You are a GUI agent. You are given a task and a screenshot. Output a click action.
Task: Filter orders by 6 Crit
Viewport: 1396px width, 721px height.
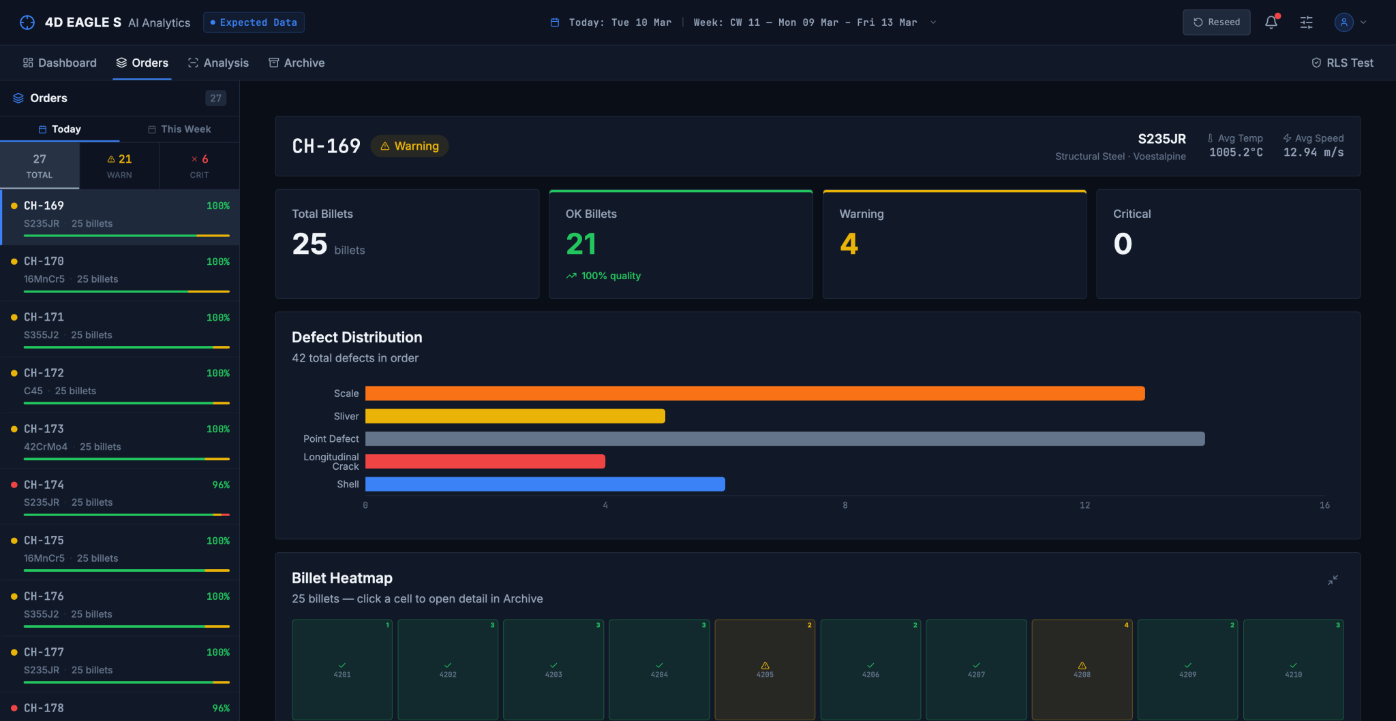(x=200, y=166)
